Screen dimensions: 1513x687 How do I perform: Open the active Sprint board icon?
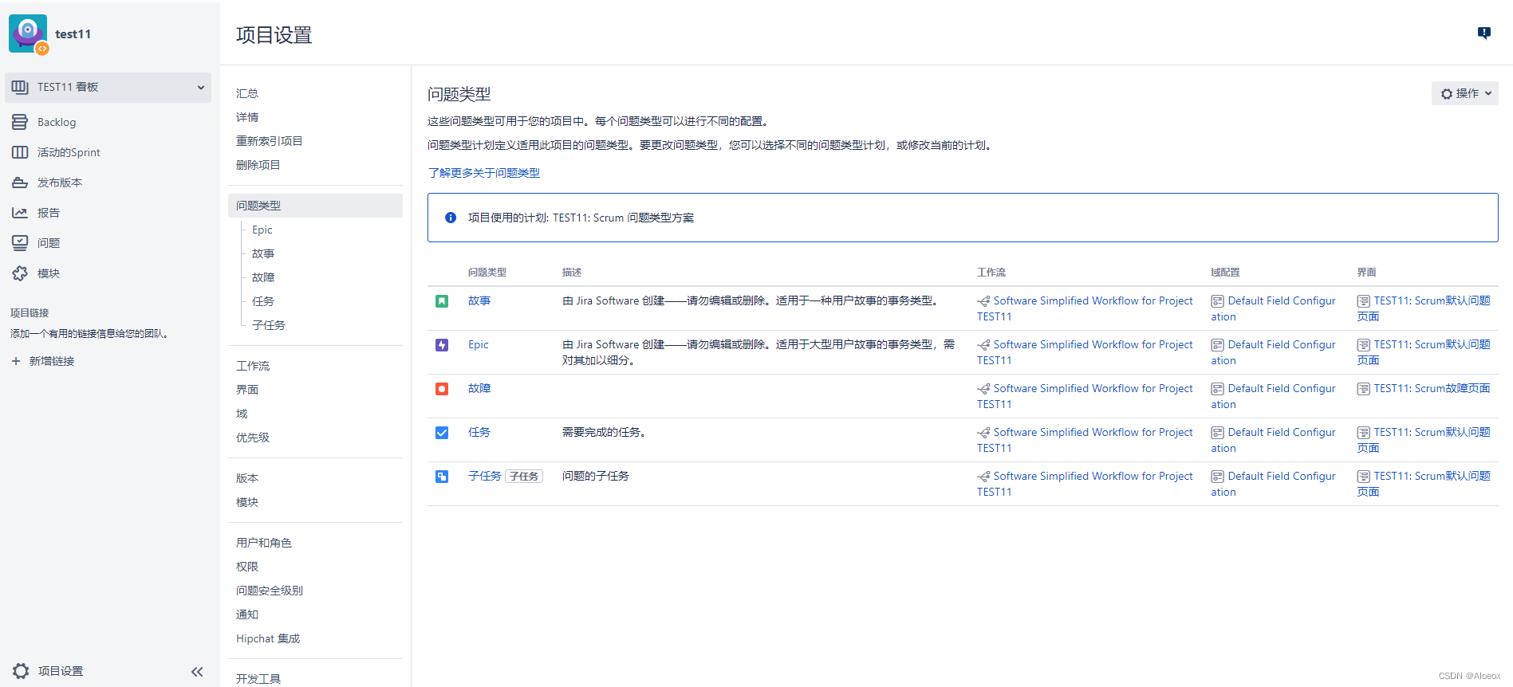tap(20, 152)
